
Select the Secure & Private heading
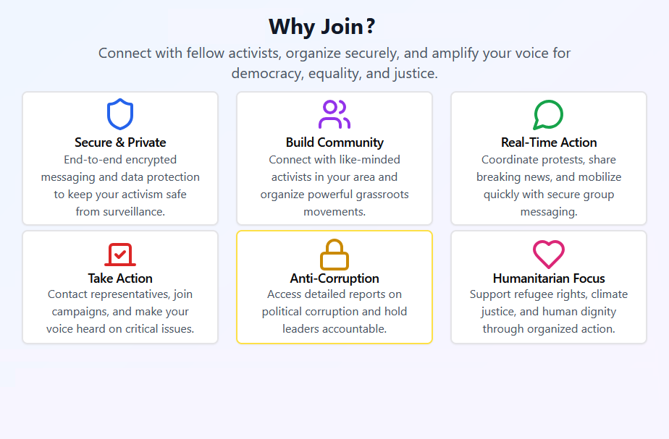coord(120,142)
